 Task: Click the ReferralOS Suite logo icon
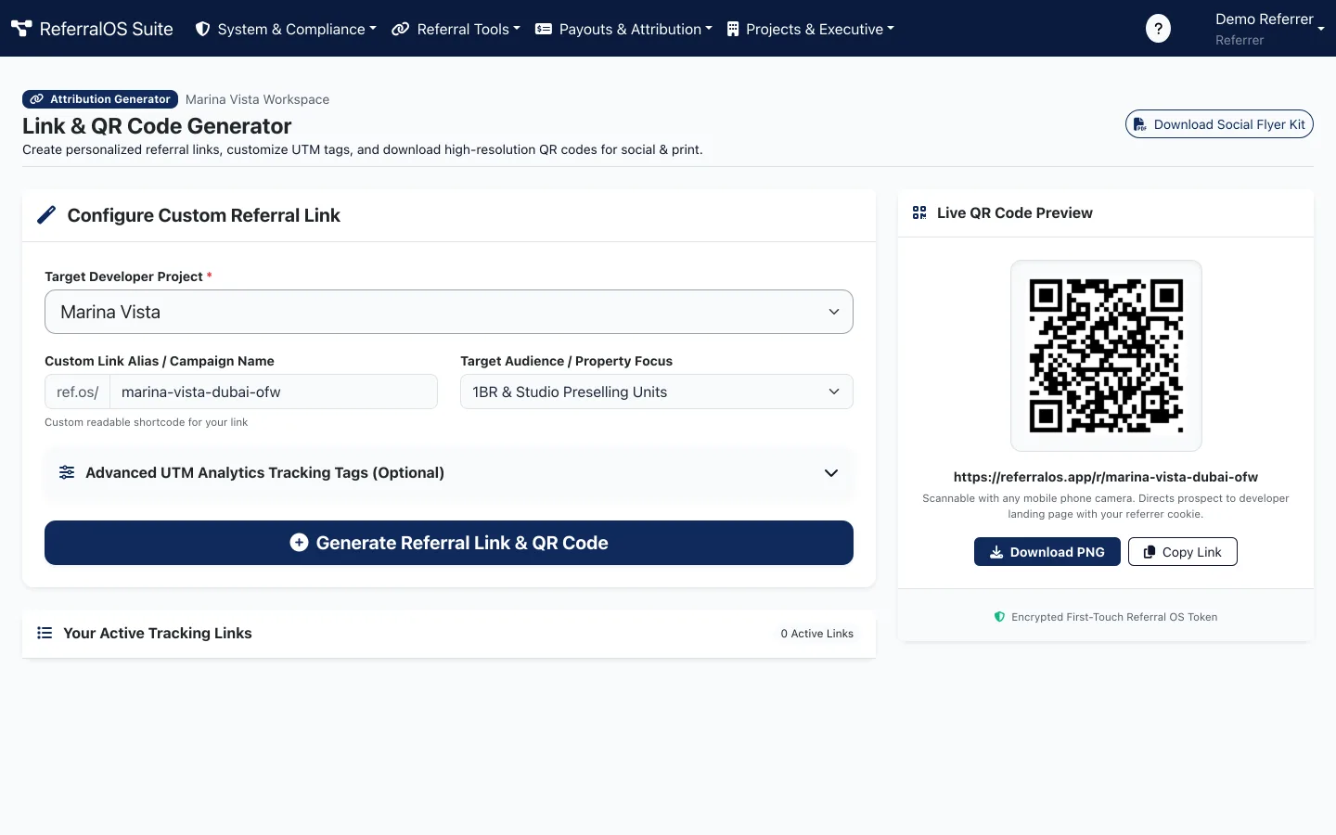coord(21,29)
